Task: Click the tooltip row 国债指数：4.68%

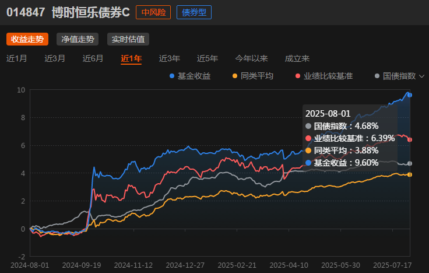Action: [342, 126]
